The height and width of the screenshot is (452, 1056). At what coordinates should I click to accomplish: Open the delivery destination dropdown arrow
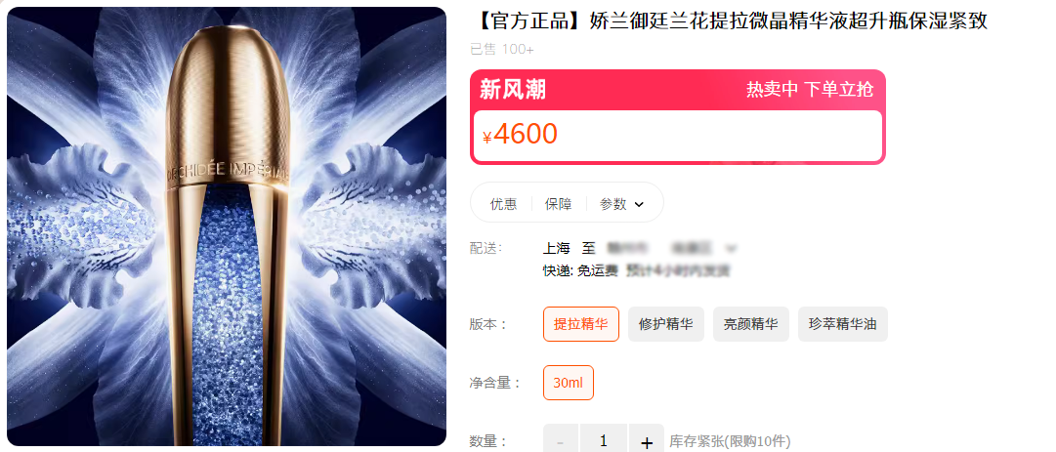click(732, 248)
